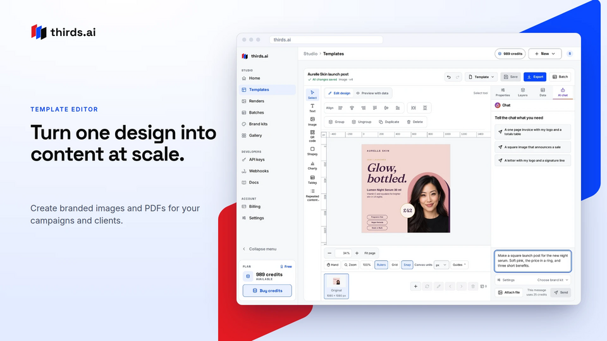The width and height of the screenshot is (607, 341).
Task: Open Renders in sidebar
Action: (x=267, y=101)
